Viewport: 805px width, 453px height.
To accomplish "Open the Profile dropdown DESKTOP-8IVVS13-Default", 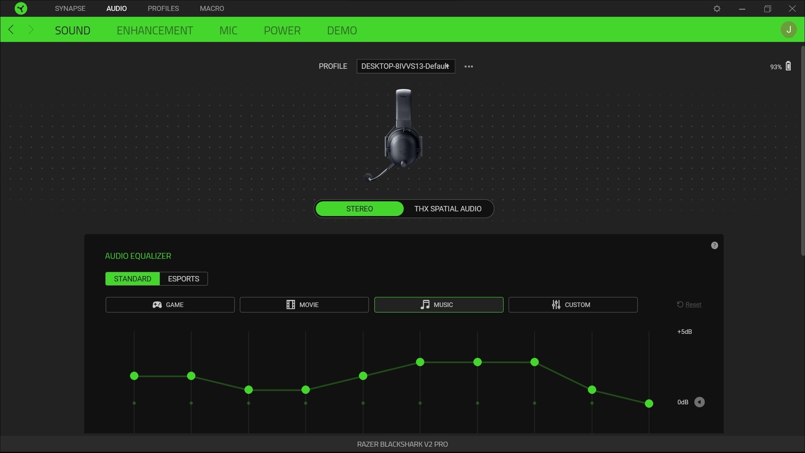I will pos(406,66).
